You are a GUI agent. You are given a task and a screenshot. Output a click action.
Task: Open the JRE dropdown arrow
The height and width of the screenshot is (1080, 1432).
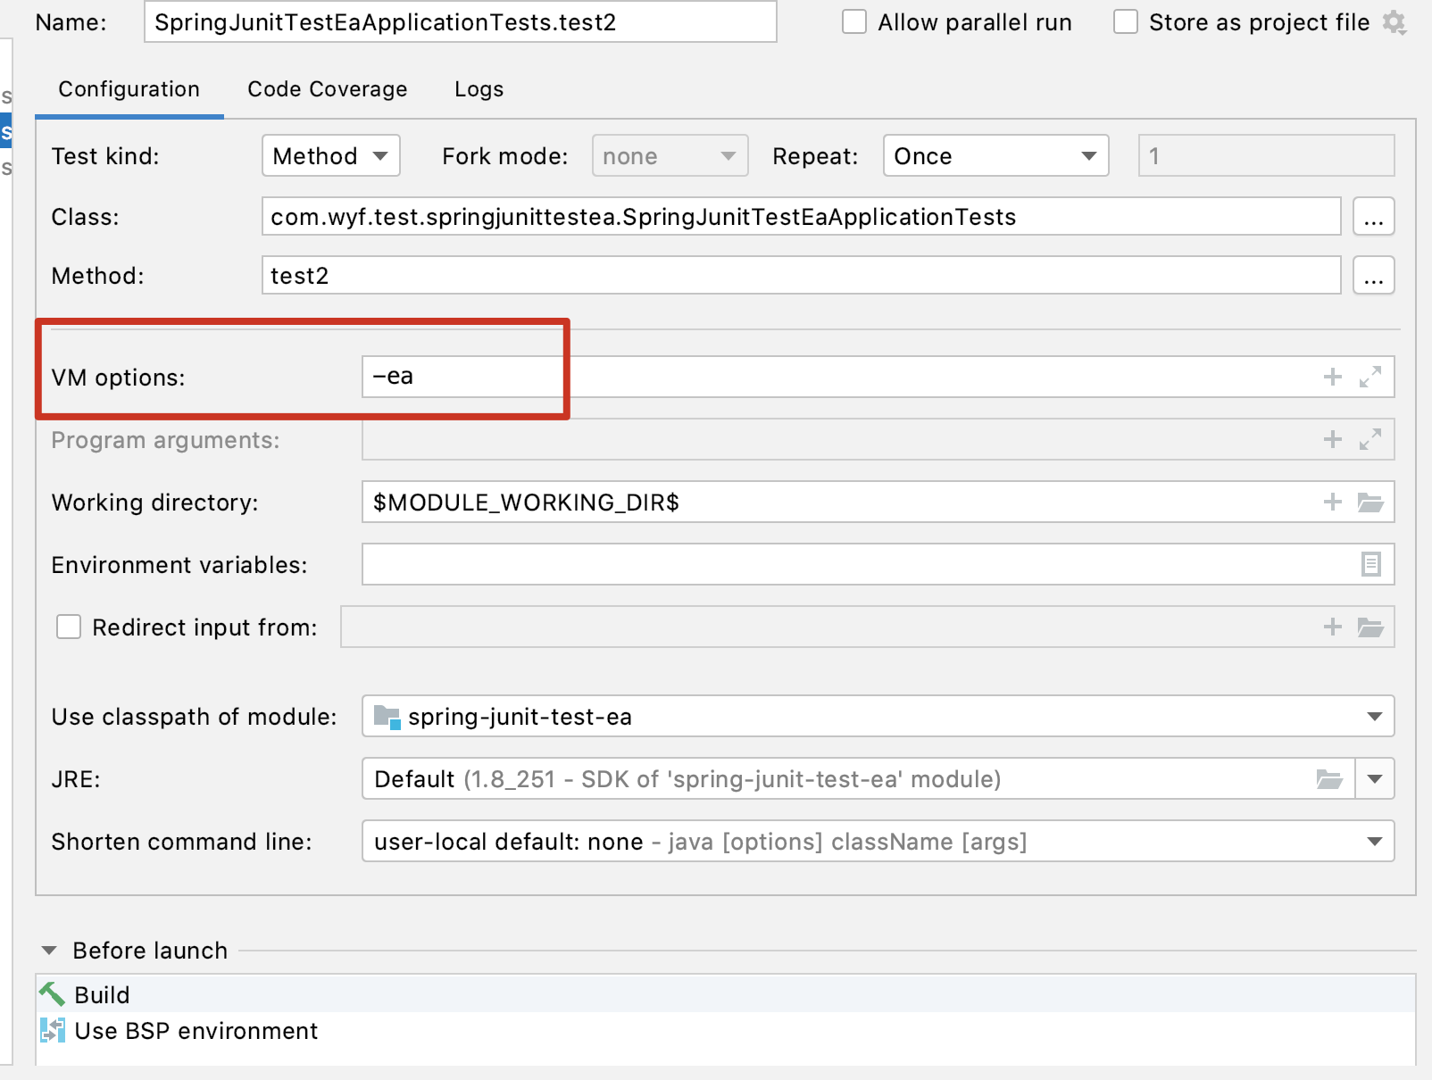pyautogui.click(x=1375, y=779)
